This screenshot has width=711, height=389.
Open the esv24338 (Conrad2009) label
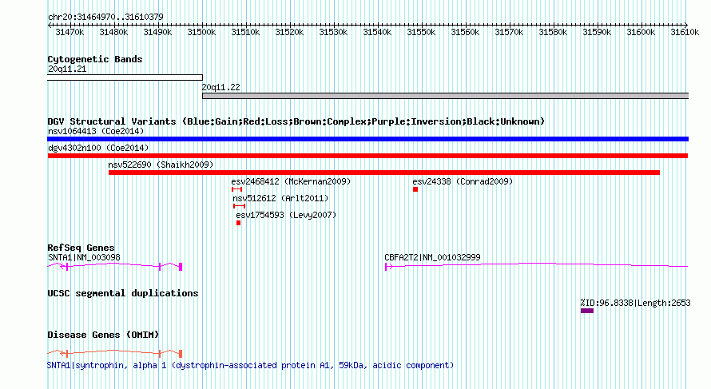[x=463, y=182]
